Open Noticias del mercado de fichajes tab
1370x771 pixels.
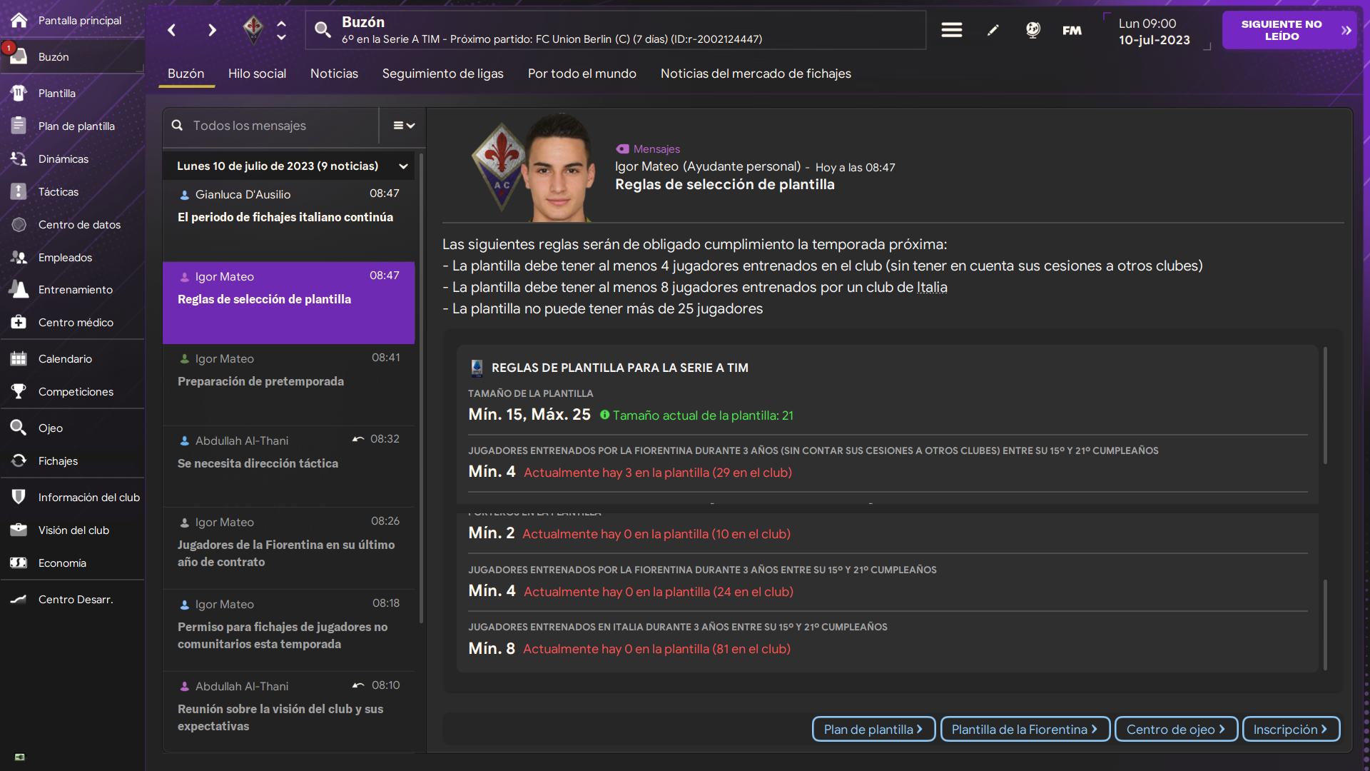[756, 74]
